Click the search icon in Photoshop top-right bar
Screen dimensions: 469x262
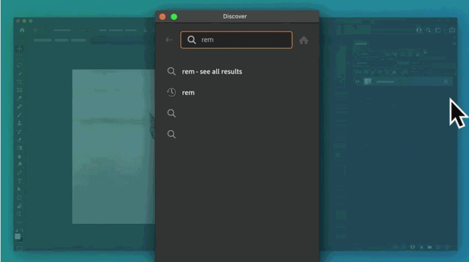(x=428, y=30)
